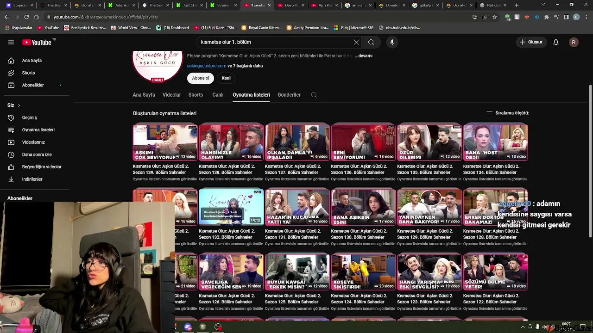Click the Katıl join button
Viewport: 593px width, 333px height.
click(x=226, y=78)
